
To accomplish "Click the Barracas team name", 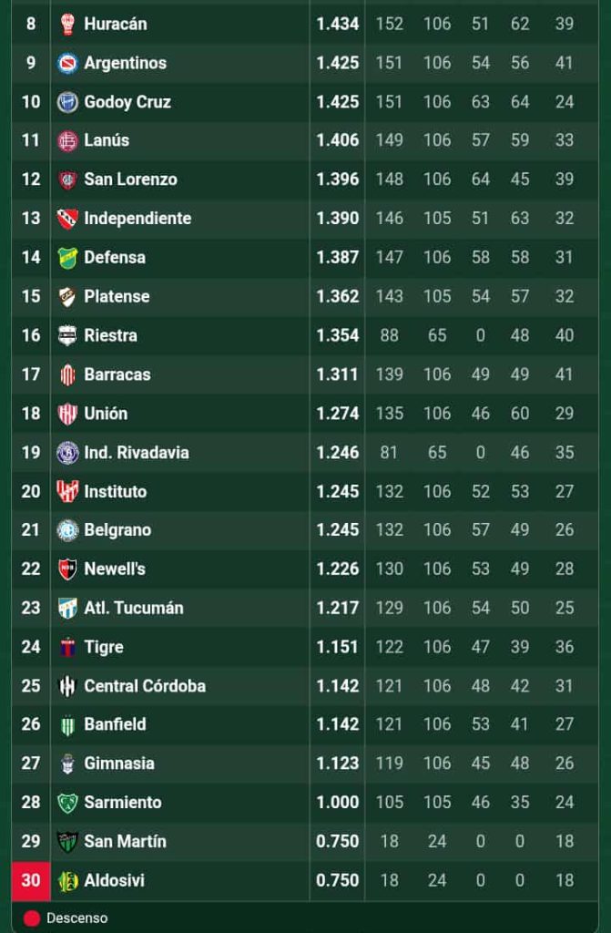I will pos(117,374).
